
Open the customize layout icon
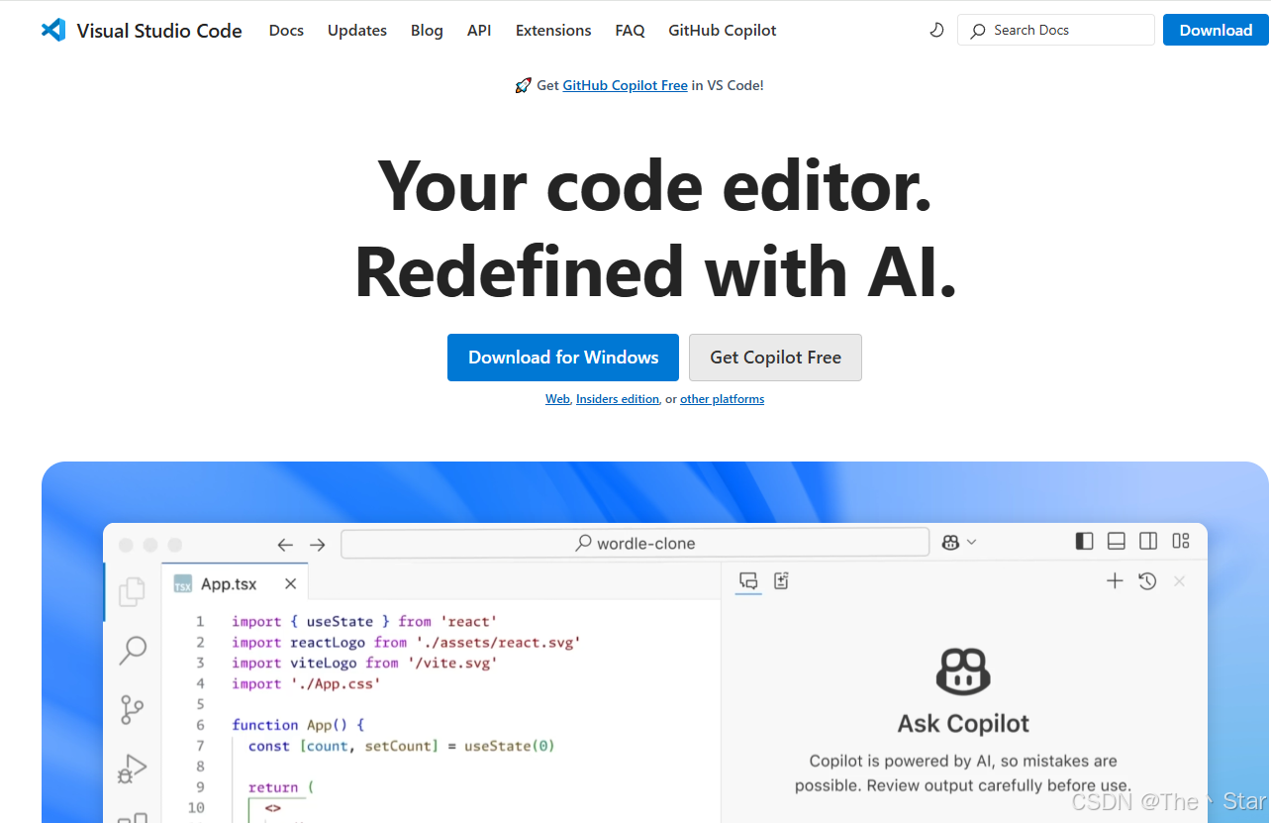1180,541
